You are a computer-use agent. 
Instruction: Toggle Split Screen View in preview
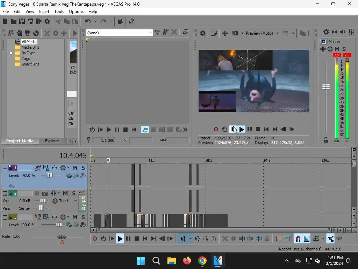coord(235,33)
